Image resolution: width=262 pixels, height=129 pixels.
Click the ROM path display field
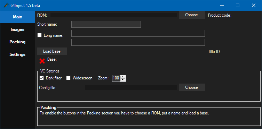click(114, 15)
